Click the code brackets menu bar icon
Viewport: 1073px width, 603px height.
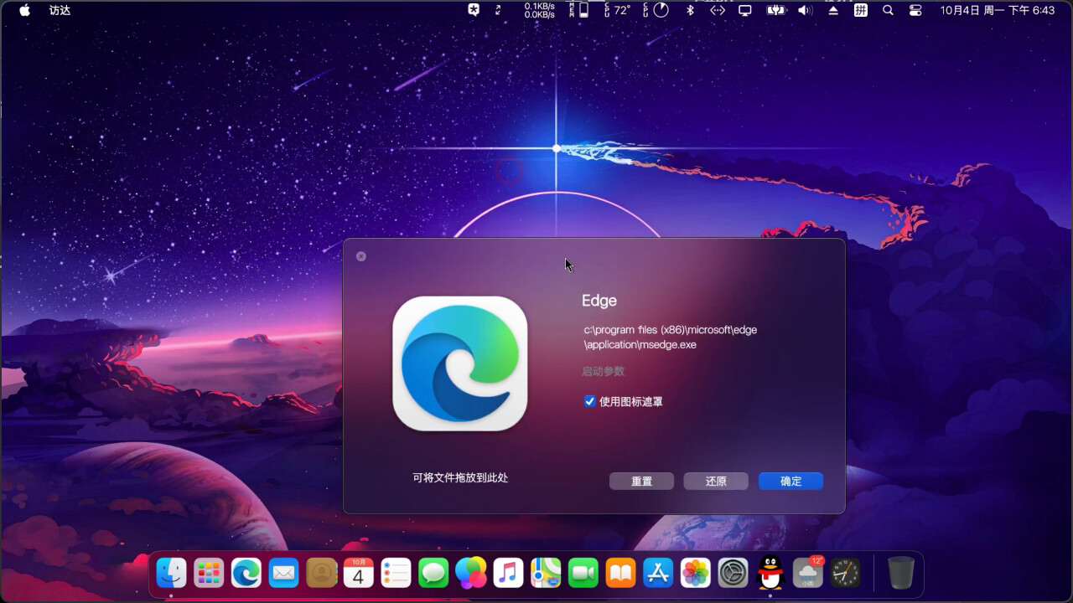(718, 10)
